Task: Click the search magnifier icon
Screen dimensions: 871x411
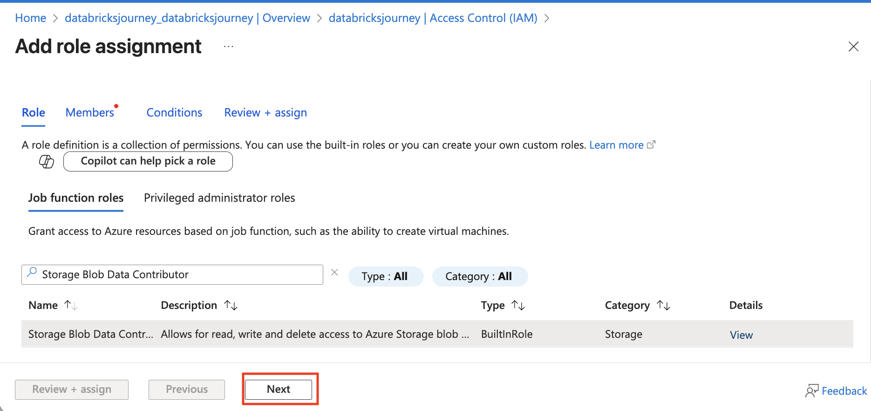Action: [x=32, y=273]
